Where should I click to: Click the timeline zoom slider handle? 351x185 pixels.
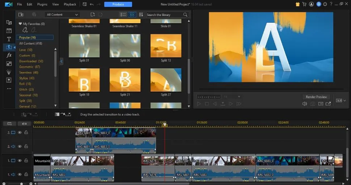point(21,184)
